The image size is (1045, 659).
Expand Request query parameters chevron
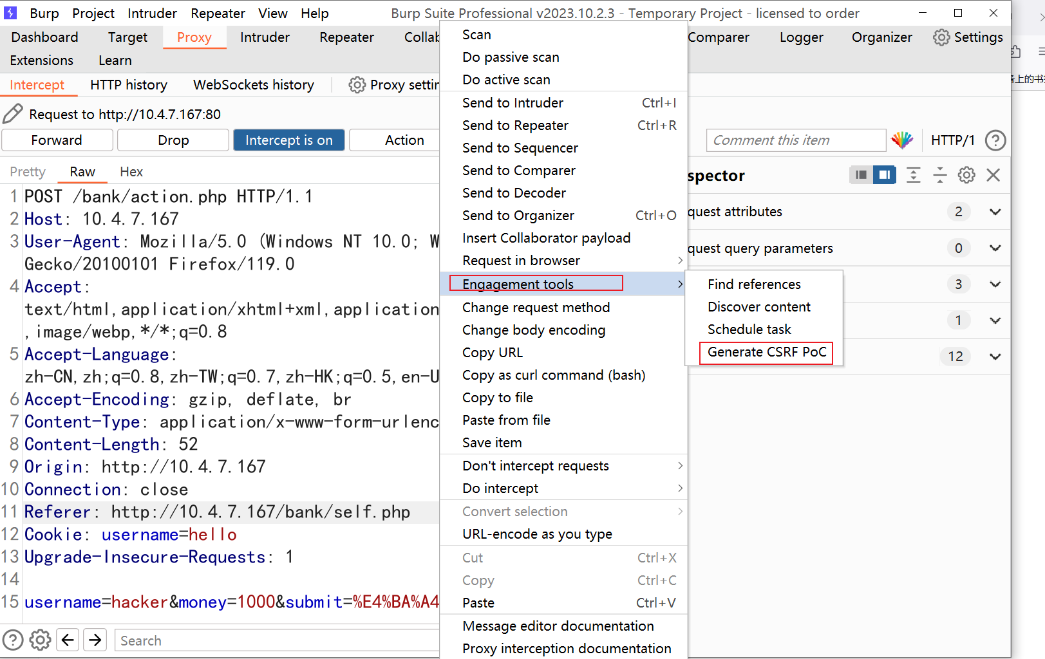[x=995, y=248]
